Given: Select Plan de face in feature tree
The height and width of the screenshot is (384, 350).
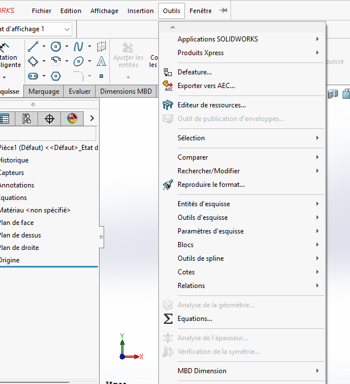Looking at the screenshot, I should tap(17, 223).
